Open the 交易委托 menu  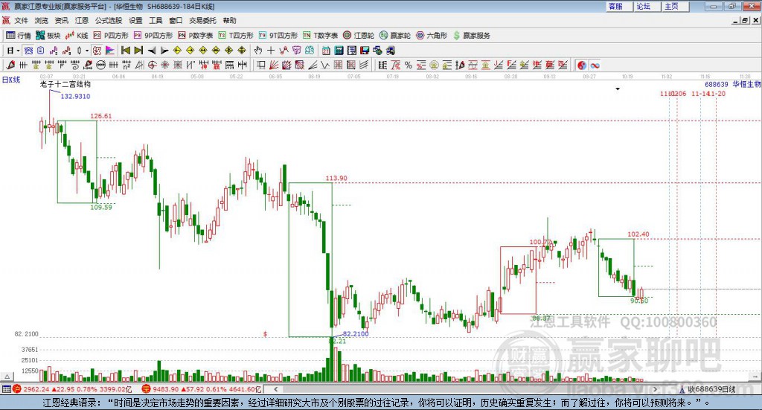pos(202,20)
